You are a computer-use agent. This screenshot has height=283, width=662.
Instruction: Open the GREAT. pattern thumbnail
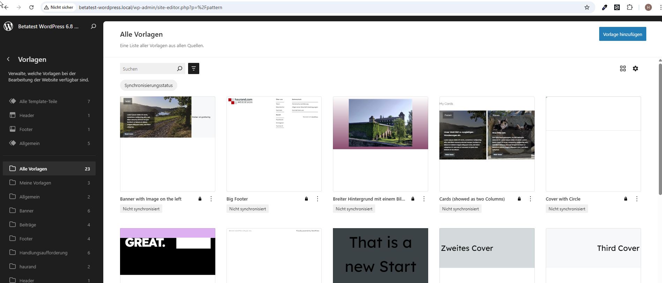[x=168, y=255]
